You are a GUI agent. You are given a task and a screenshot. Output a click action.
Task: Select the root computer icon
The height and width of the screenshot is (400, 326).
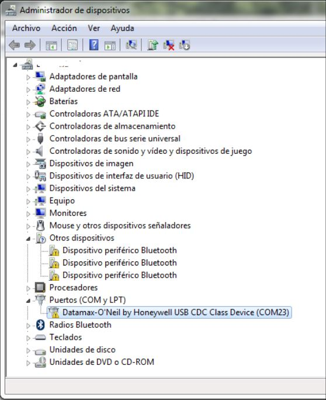tap(27, 64)
